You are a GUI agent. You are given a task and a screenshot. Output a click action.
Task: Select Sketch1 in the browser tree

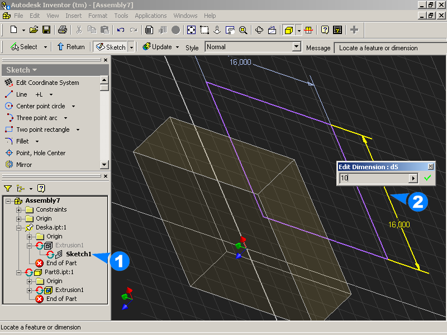click(79, 254)
